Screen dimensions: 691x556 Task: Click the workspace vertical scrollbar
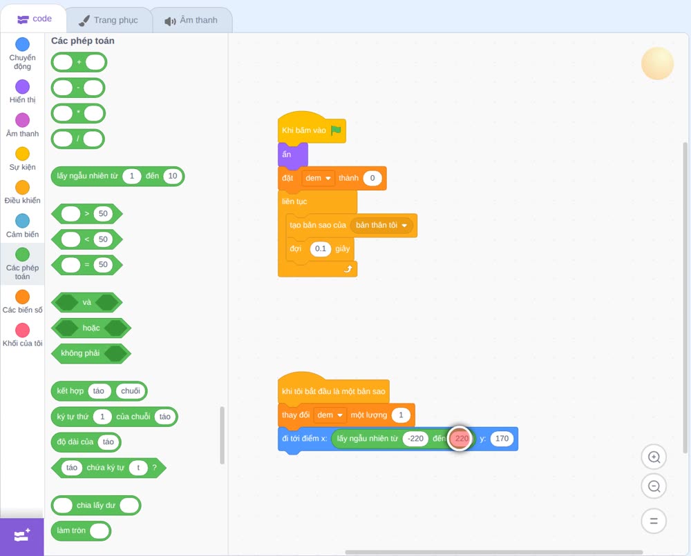(x=685, y=297)
